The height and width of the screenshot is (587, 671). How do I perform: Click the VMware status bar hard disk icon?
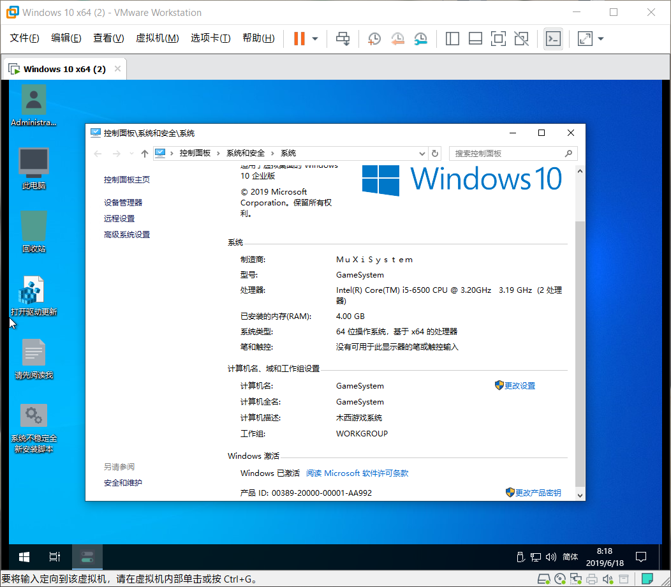coord(543,580)
